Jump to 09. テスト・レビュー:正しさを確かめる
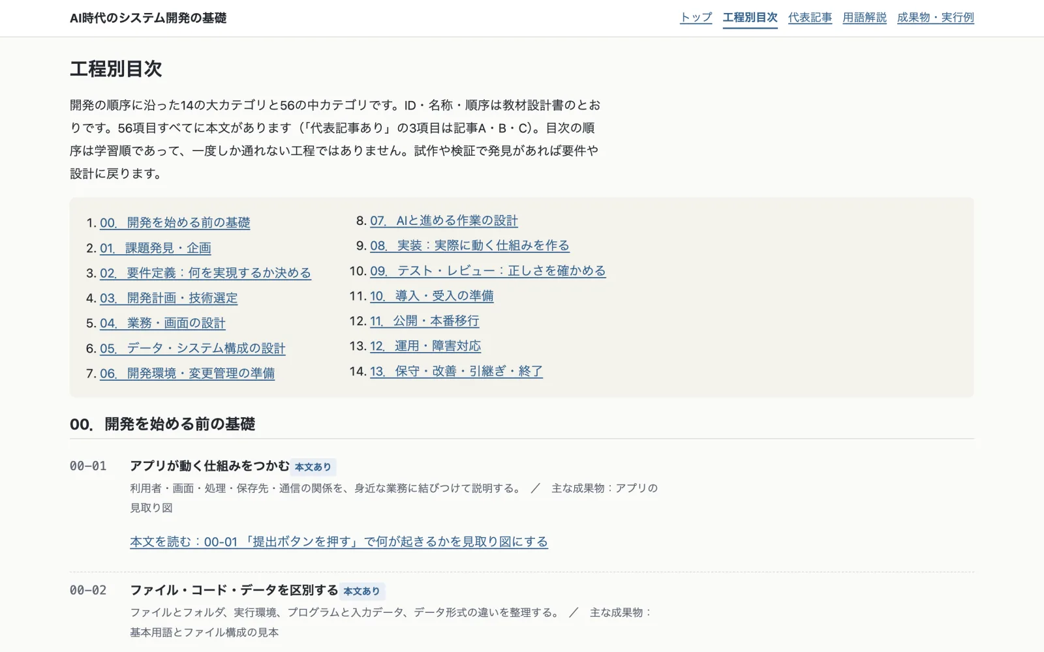Image resolution: width=1044 pixels, height=652 pixels. pyautogui.click(x=488, y=271)
